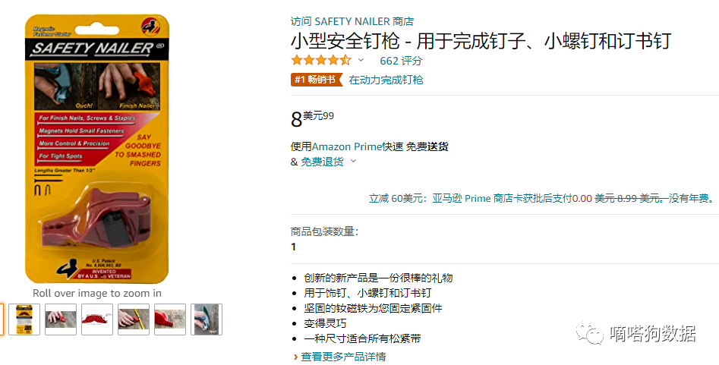Select the yellow packaging thumbnail

24,319
